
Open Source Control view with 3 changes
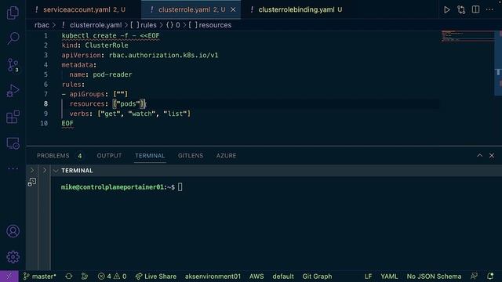[13, 65]
